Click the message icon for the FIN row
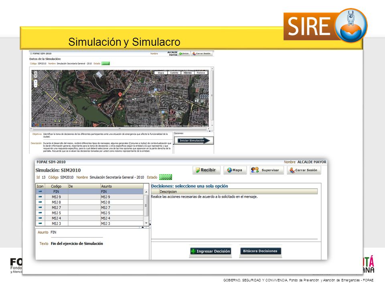385x289 pixels. (40, 191)
